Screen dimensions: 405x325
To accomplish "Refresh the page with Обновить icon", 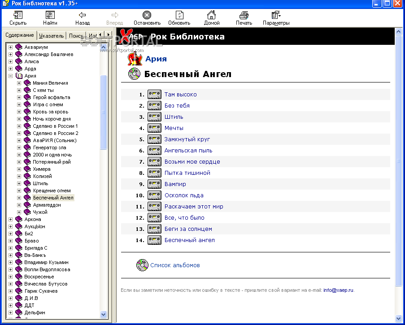I will coord(179,15).
